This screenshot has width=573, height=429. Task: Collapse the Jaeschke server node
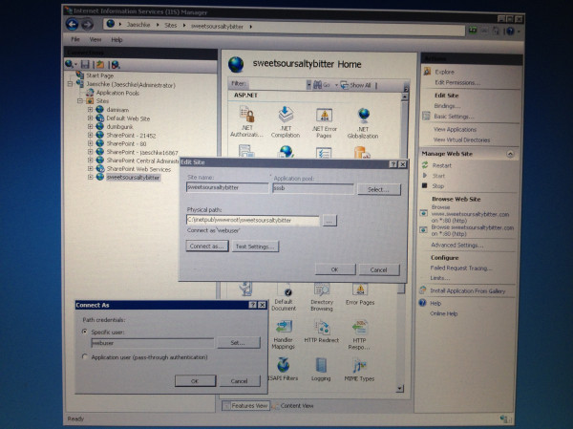[70, 84]
